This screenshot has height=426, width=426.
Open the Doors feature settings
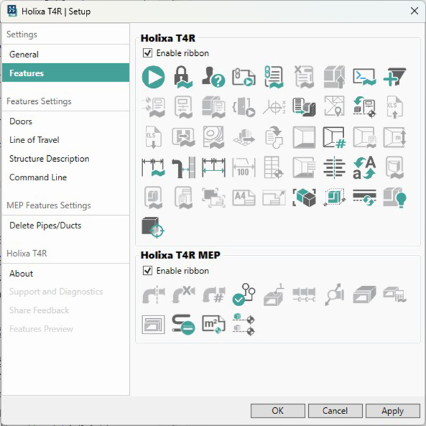click(x=66, y=121)
